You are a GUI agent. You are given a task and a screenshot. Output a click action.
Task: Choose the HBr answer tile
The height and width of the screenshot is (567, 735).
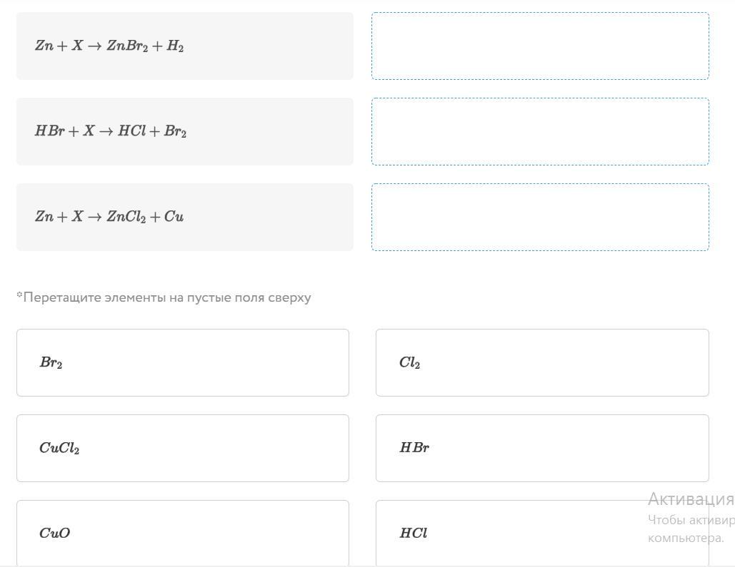pyautogui.click(x=541, y=448)
